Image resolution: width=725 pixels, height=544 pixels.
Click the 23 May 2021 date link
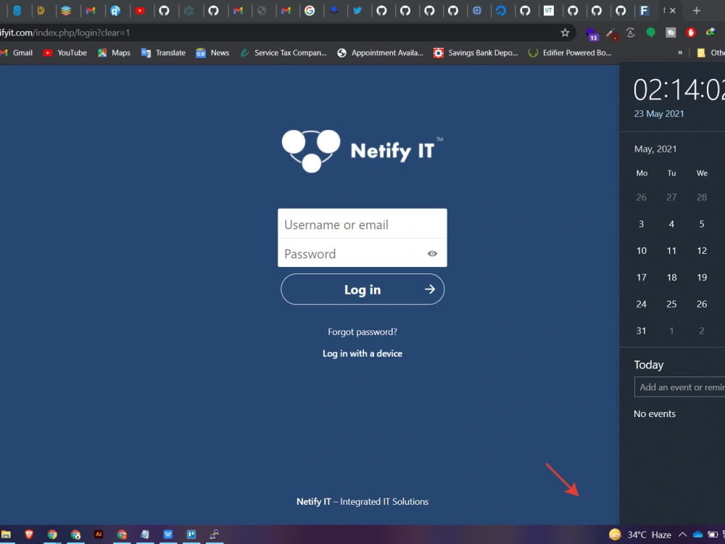pos(659,114)
